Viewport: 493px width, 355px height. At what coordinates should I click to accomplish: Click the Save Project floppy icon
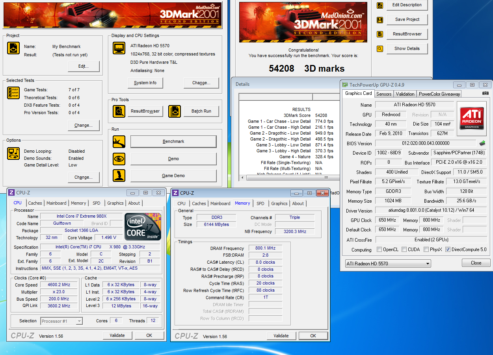pos(380,20)
